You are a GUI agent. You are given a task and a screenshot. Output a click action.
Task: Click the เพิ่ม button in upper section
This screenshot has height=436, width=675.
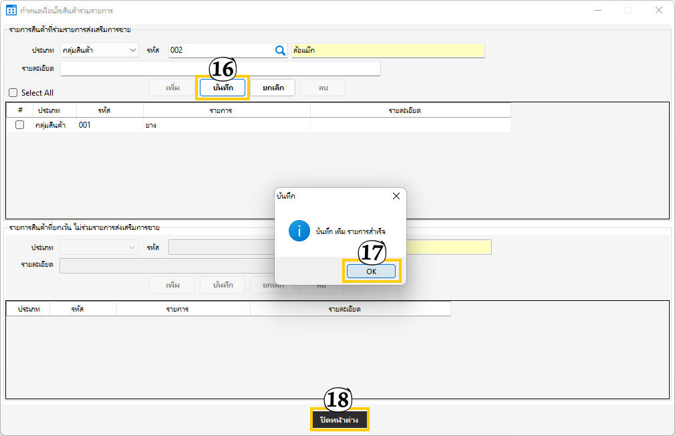click(x=172, y=88)
